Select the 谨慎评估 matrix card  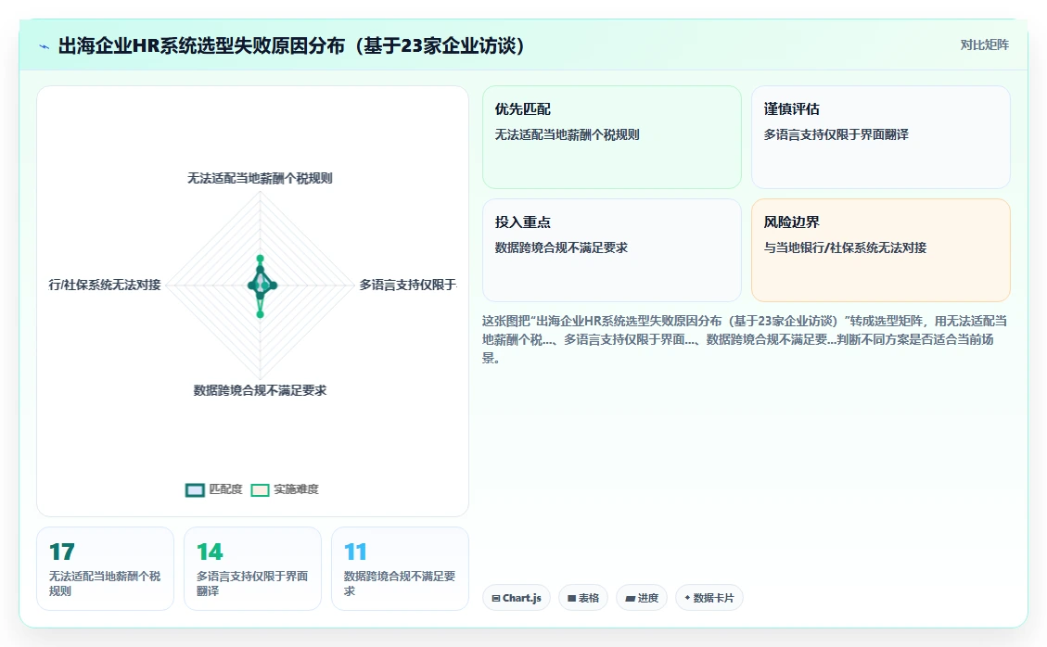(881, 137)
